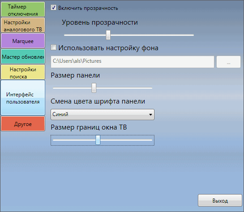Enable Использовать настройку фона checkbox
Viewport: 244px width, 212px height.
click(53, 47)
